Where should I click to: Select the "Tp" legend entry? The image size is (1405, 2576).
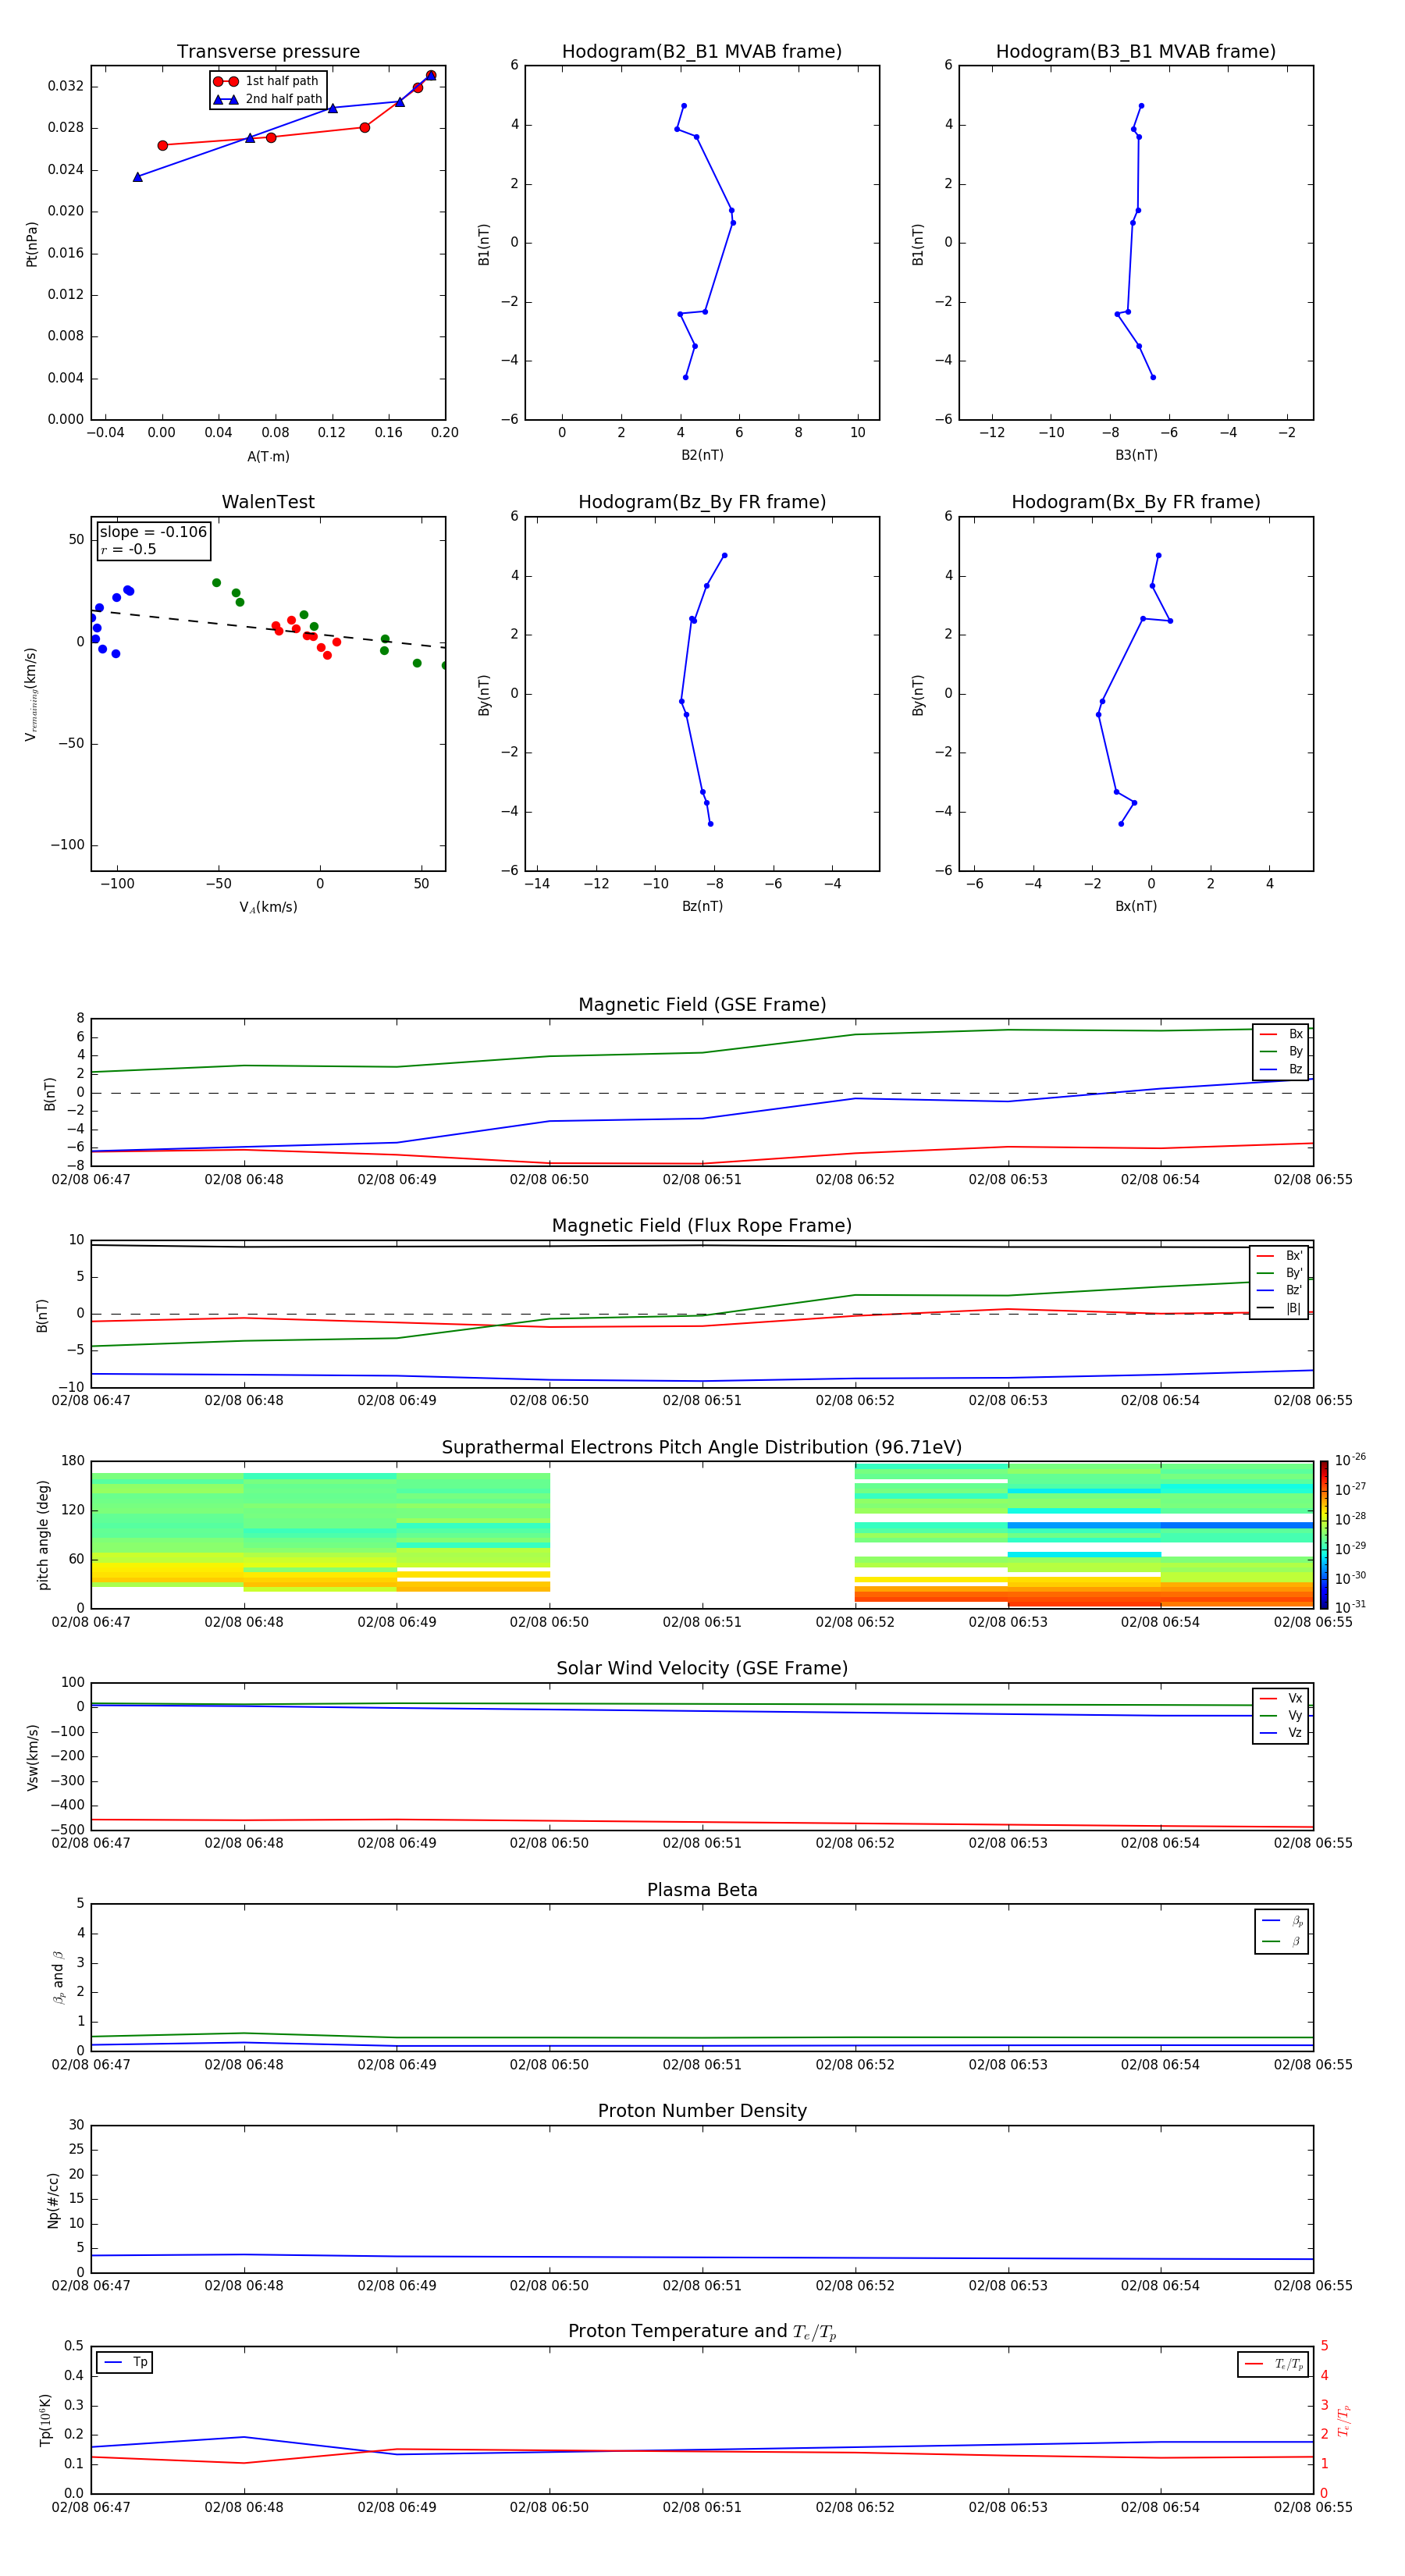(126, 2362)
